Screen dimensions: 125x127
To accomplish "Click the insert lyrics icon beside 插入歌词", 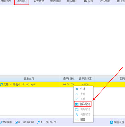I will [x=77, y=104].
